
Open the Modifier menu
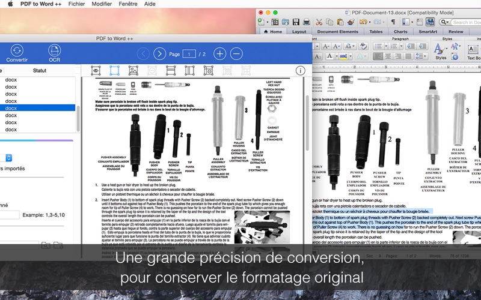(102, 4)
